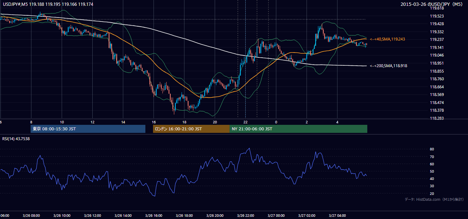Image resolution: width=468 pixels, height=219 pixels.
Task: Click hour label 18 under the price chart
Action: point(184,122)
